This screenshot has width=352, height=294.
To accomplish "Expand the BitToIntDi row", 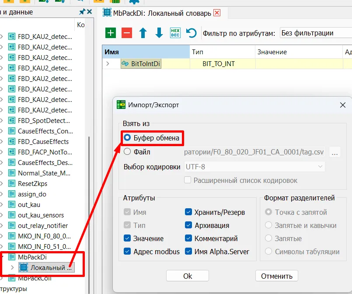I will [108, 63].
